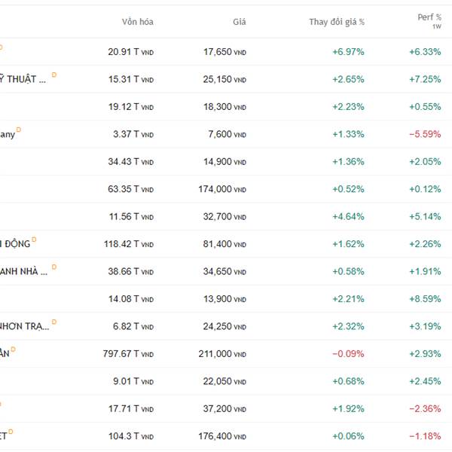Click the −5.59% weekly performance value
This screenshot has height=452, width=452.
pyautogui.click(x=424, y=134)
